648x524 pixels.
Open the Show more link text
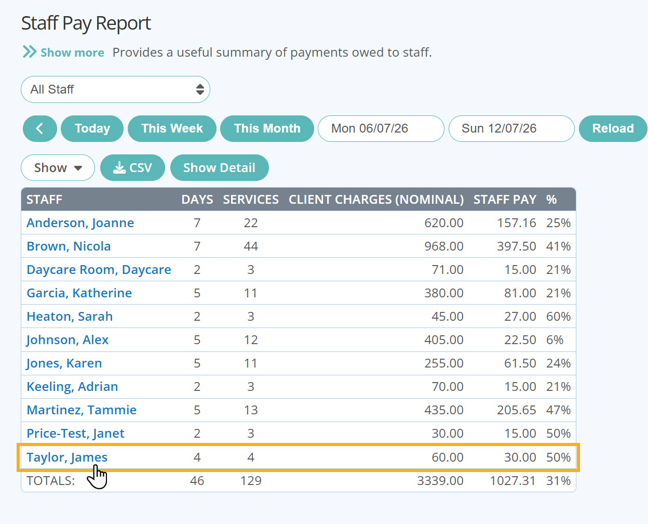72,53
